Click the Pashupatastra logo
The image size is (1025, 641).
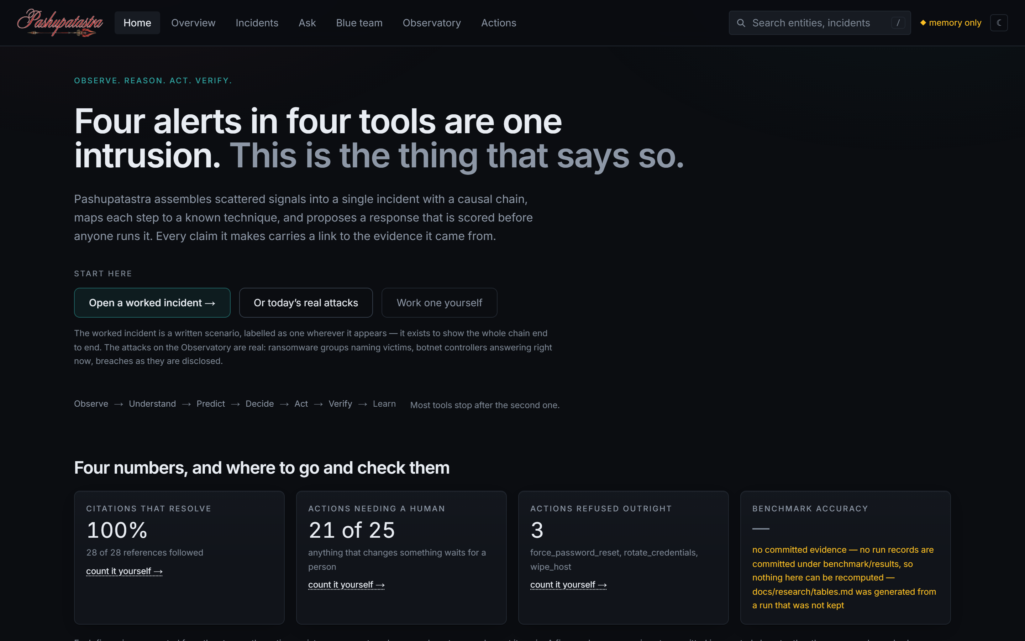[60, 22]
